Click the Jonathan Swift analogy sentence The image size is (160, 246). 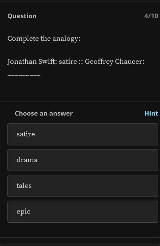[76, 62]
